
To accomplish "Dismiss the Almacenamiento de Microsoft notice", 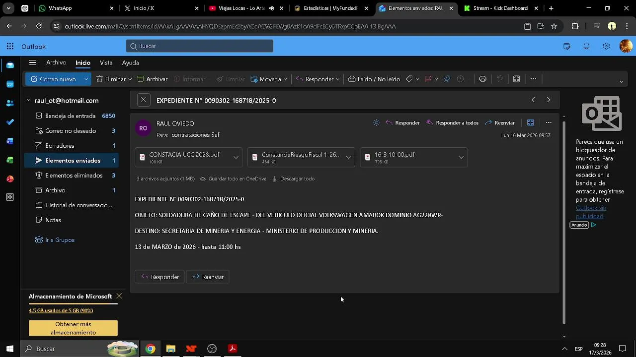I will tap(119, 296).
